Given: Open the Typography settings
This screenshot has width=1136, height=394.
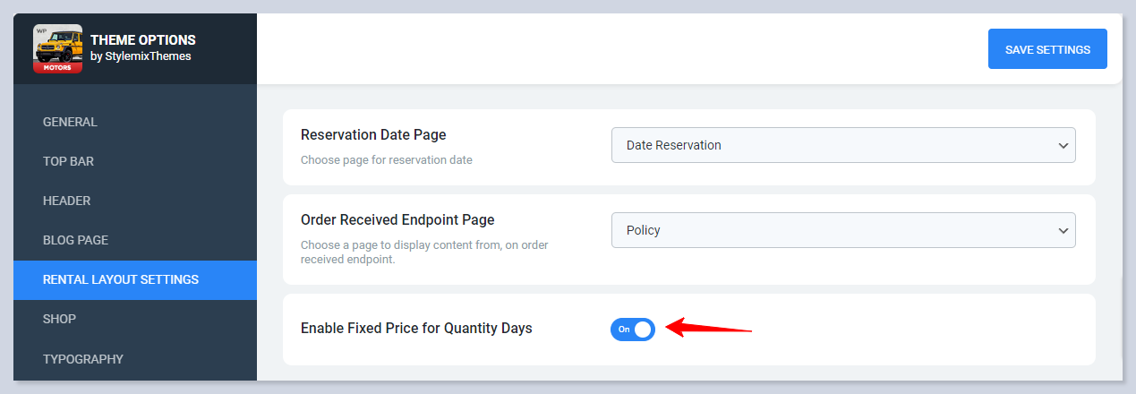Looking at the screenshot, I should (82, 359).
